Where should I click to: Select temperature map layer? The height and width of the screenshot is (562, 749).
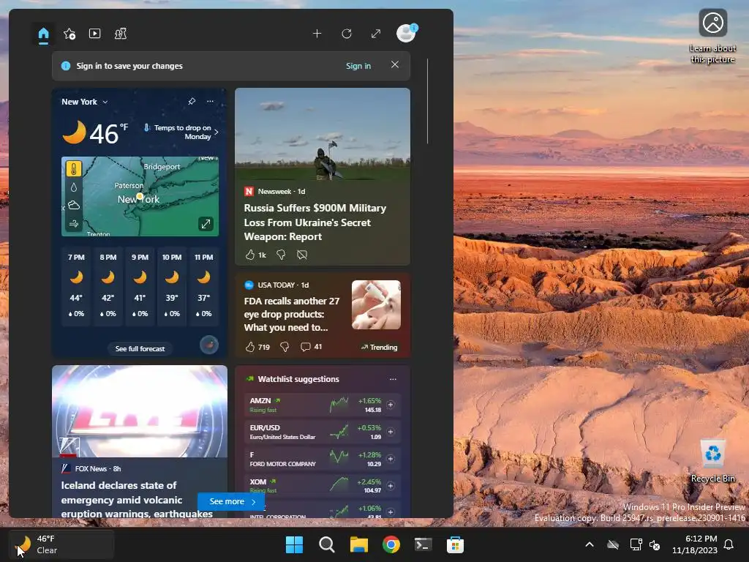pyautogui.click(x=74, y=169)
